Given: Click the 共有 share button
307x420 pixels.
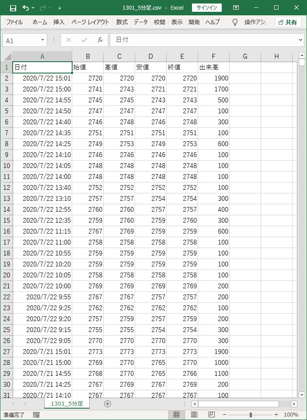Looking at the screenshot, I should tap(288, 22).
